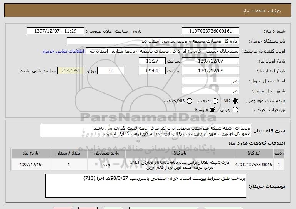Select the خدمت radio button
The height and width of the screenshot is (209, 296).
215,101
